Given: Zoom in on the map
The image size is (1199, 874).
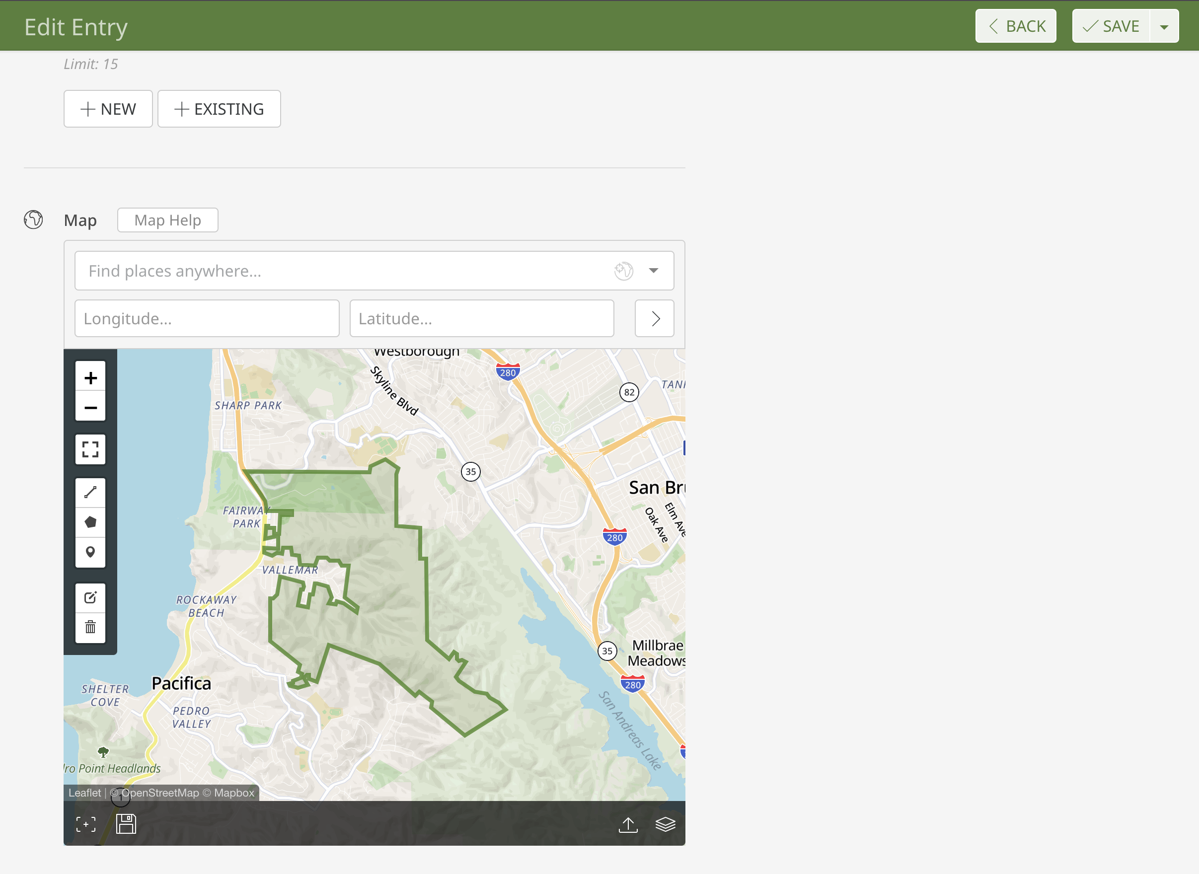Looking at the screenshot, I should [90, 377].
